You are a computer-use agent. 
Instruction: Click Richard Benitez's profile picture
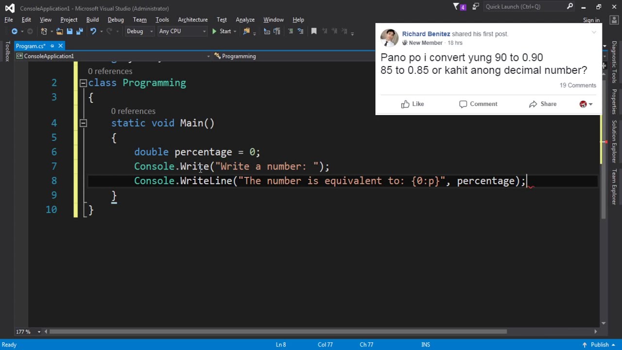tap(389, 38)
